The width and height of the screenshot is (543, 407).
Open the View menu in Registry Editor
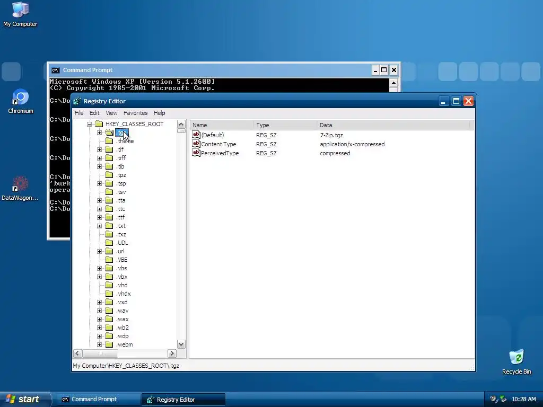111,113
